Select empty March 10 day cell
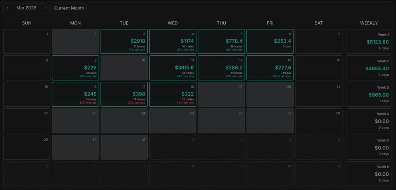Screen dimensions: 396x190 coord(124,68)
